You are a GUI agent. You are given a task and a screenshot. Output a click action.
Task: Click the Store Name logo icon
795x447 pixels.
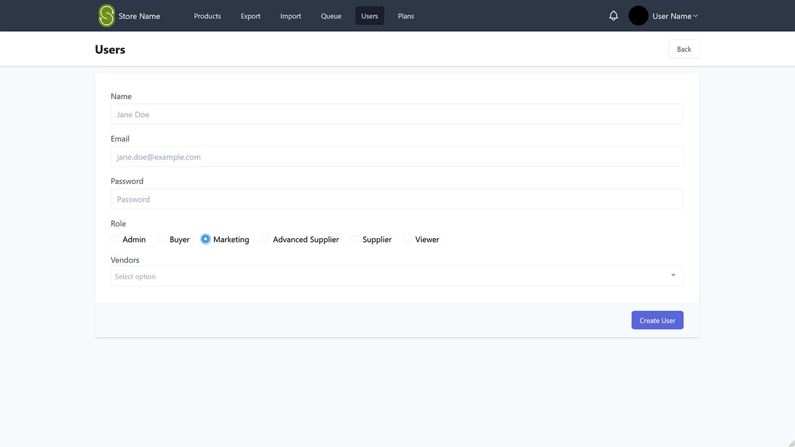(106, 16)
